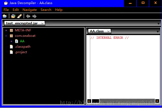Image resolution: width=162 pixels, height=108 pixels.
Task: Close the Java Decompiler window
Action: point(156,3)
